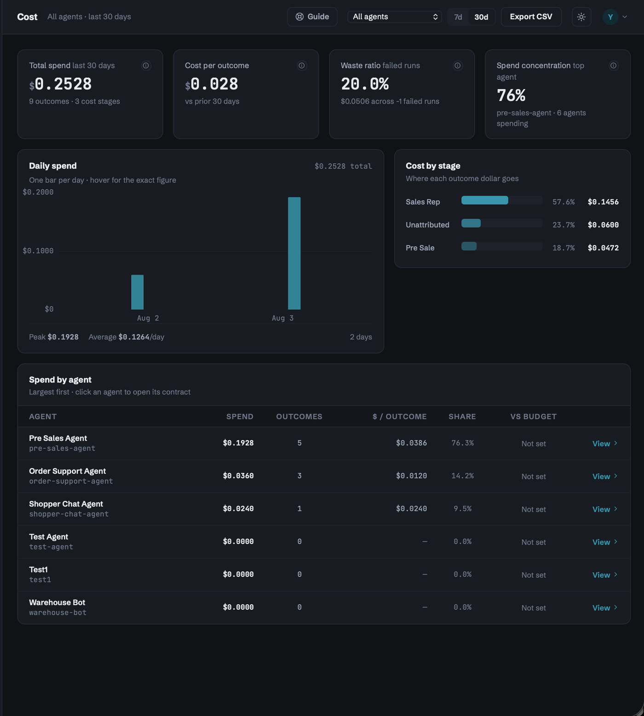Screen dimensions: 644x716
Task: Click the Aug 3 daily spend bar
Action: (x=294, y=253)
